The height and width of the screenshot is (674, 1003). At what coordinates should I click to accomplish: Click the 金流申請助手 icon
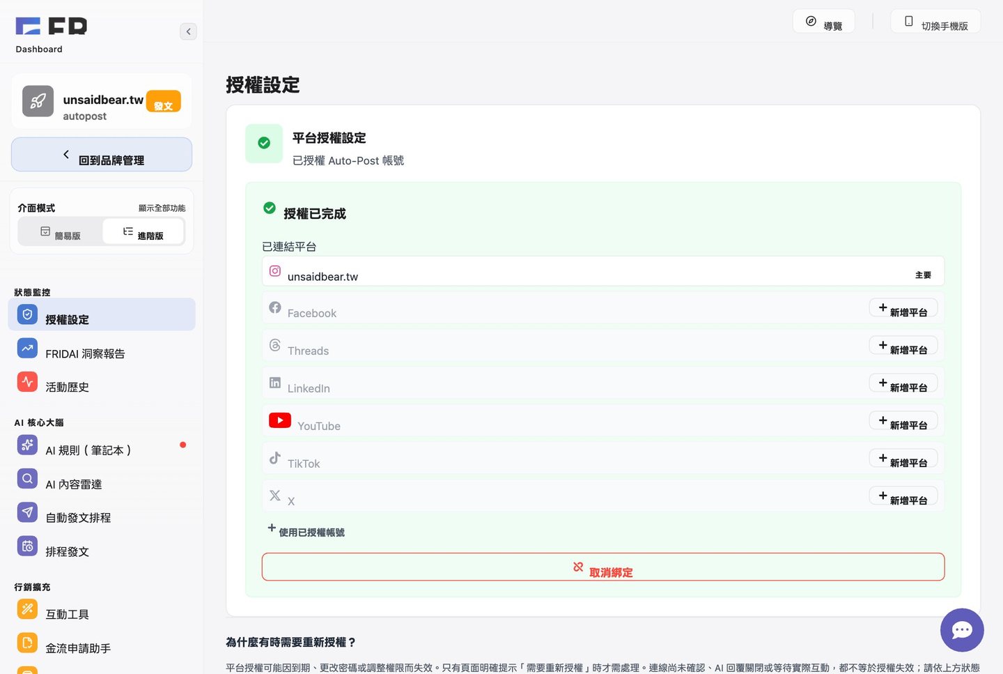(x=27, y=643)
